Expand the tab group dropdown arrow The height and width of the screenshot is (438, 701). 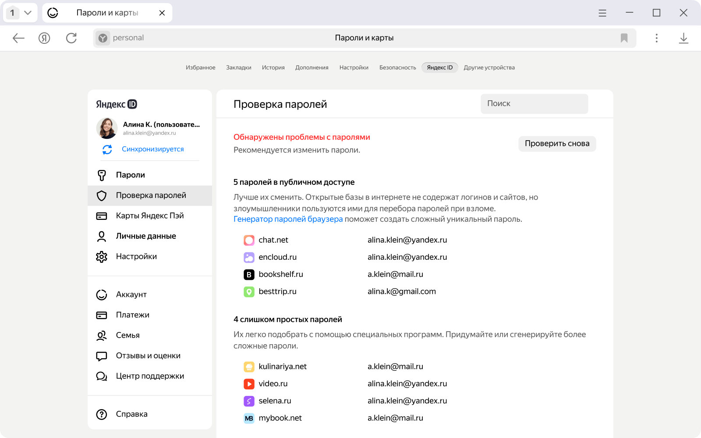click(28, 13)
